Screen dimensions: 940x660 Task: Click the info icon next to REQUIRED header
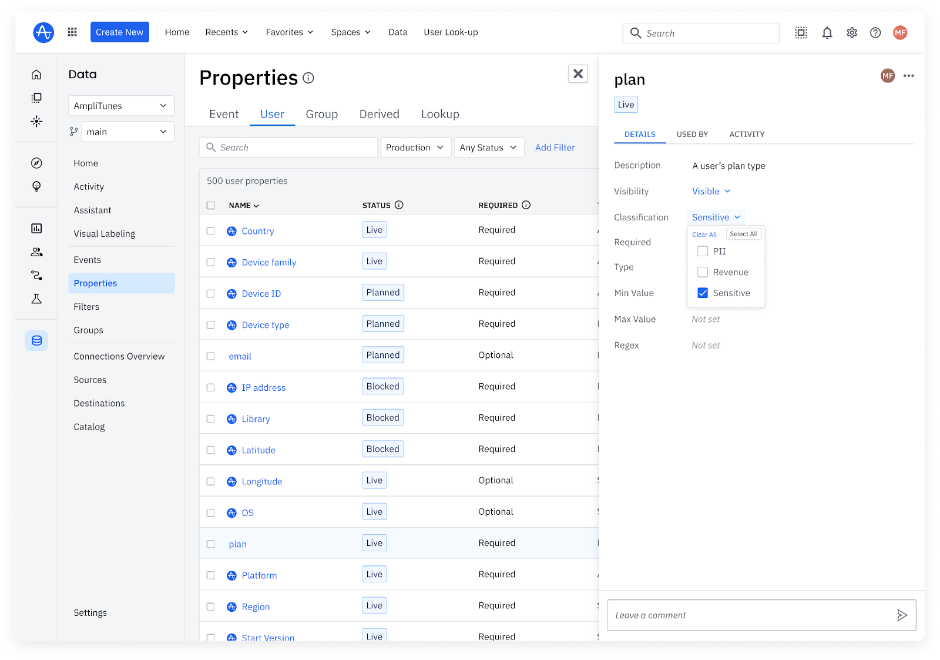tap(526, 205)
